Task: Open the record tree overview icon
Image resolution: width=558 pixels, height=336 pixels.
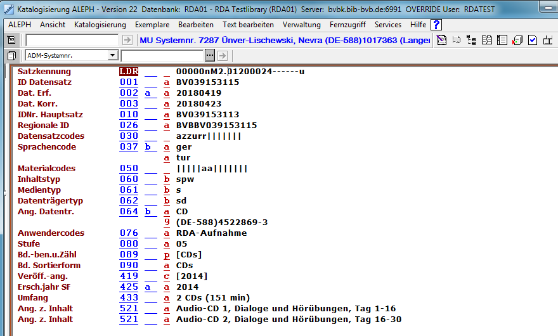Action: pyautogui.click(x=471, y=41)
